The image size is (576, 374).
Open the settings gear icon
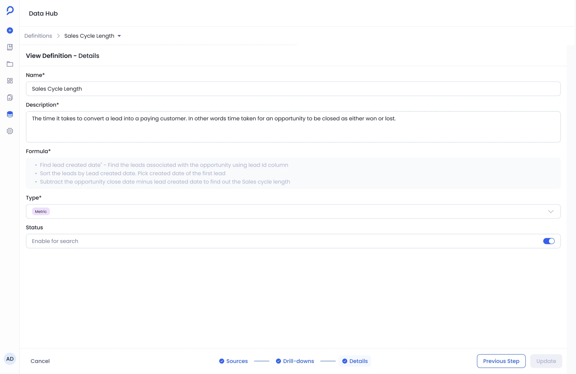(x=10, y=131)
